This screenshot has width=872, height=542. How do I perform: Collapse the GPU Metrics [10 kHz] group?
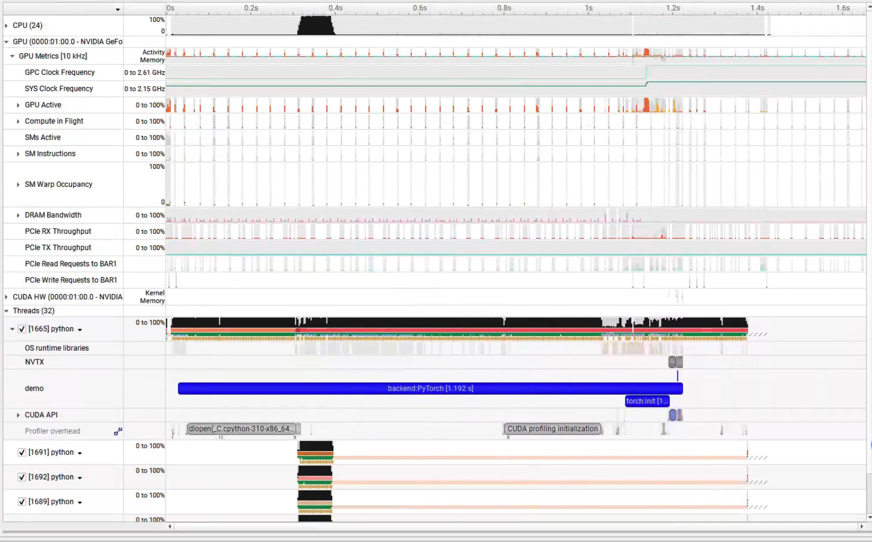(x=12, y=56)
